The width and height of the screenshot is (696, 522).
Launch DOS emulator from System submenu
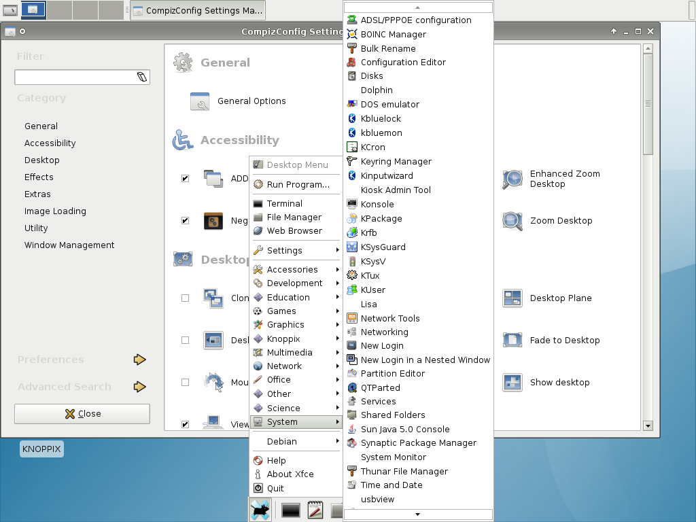(x=418, y=104)
